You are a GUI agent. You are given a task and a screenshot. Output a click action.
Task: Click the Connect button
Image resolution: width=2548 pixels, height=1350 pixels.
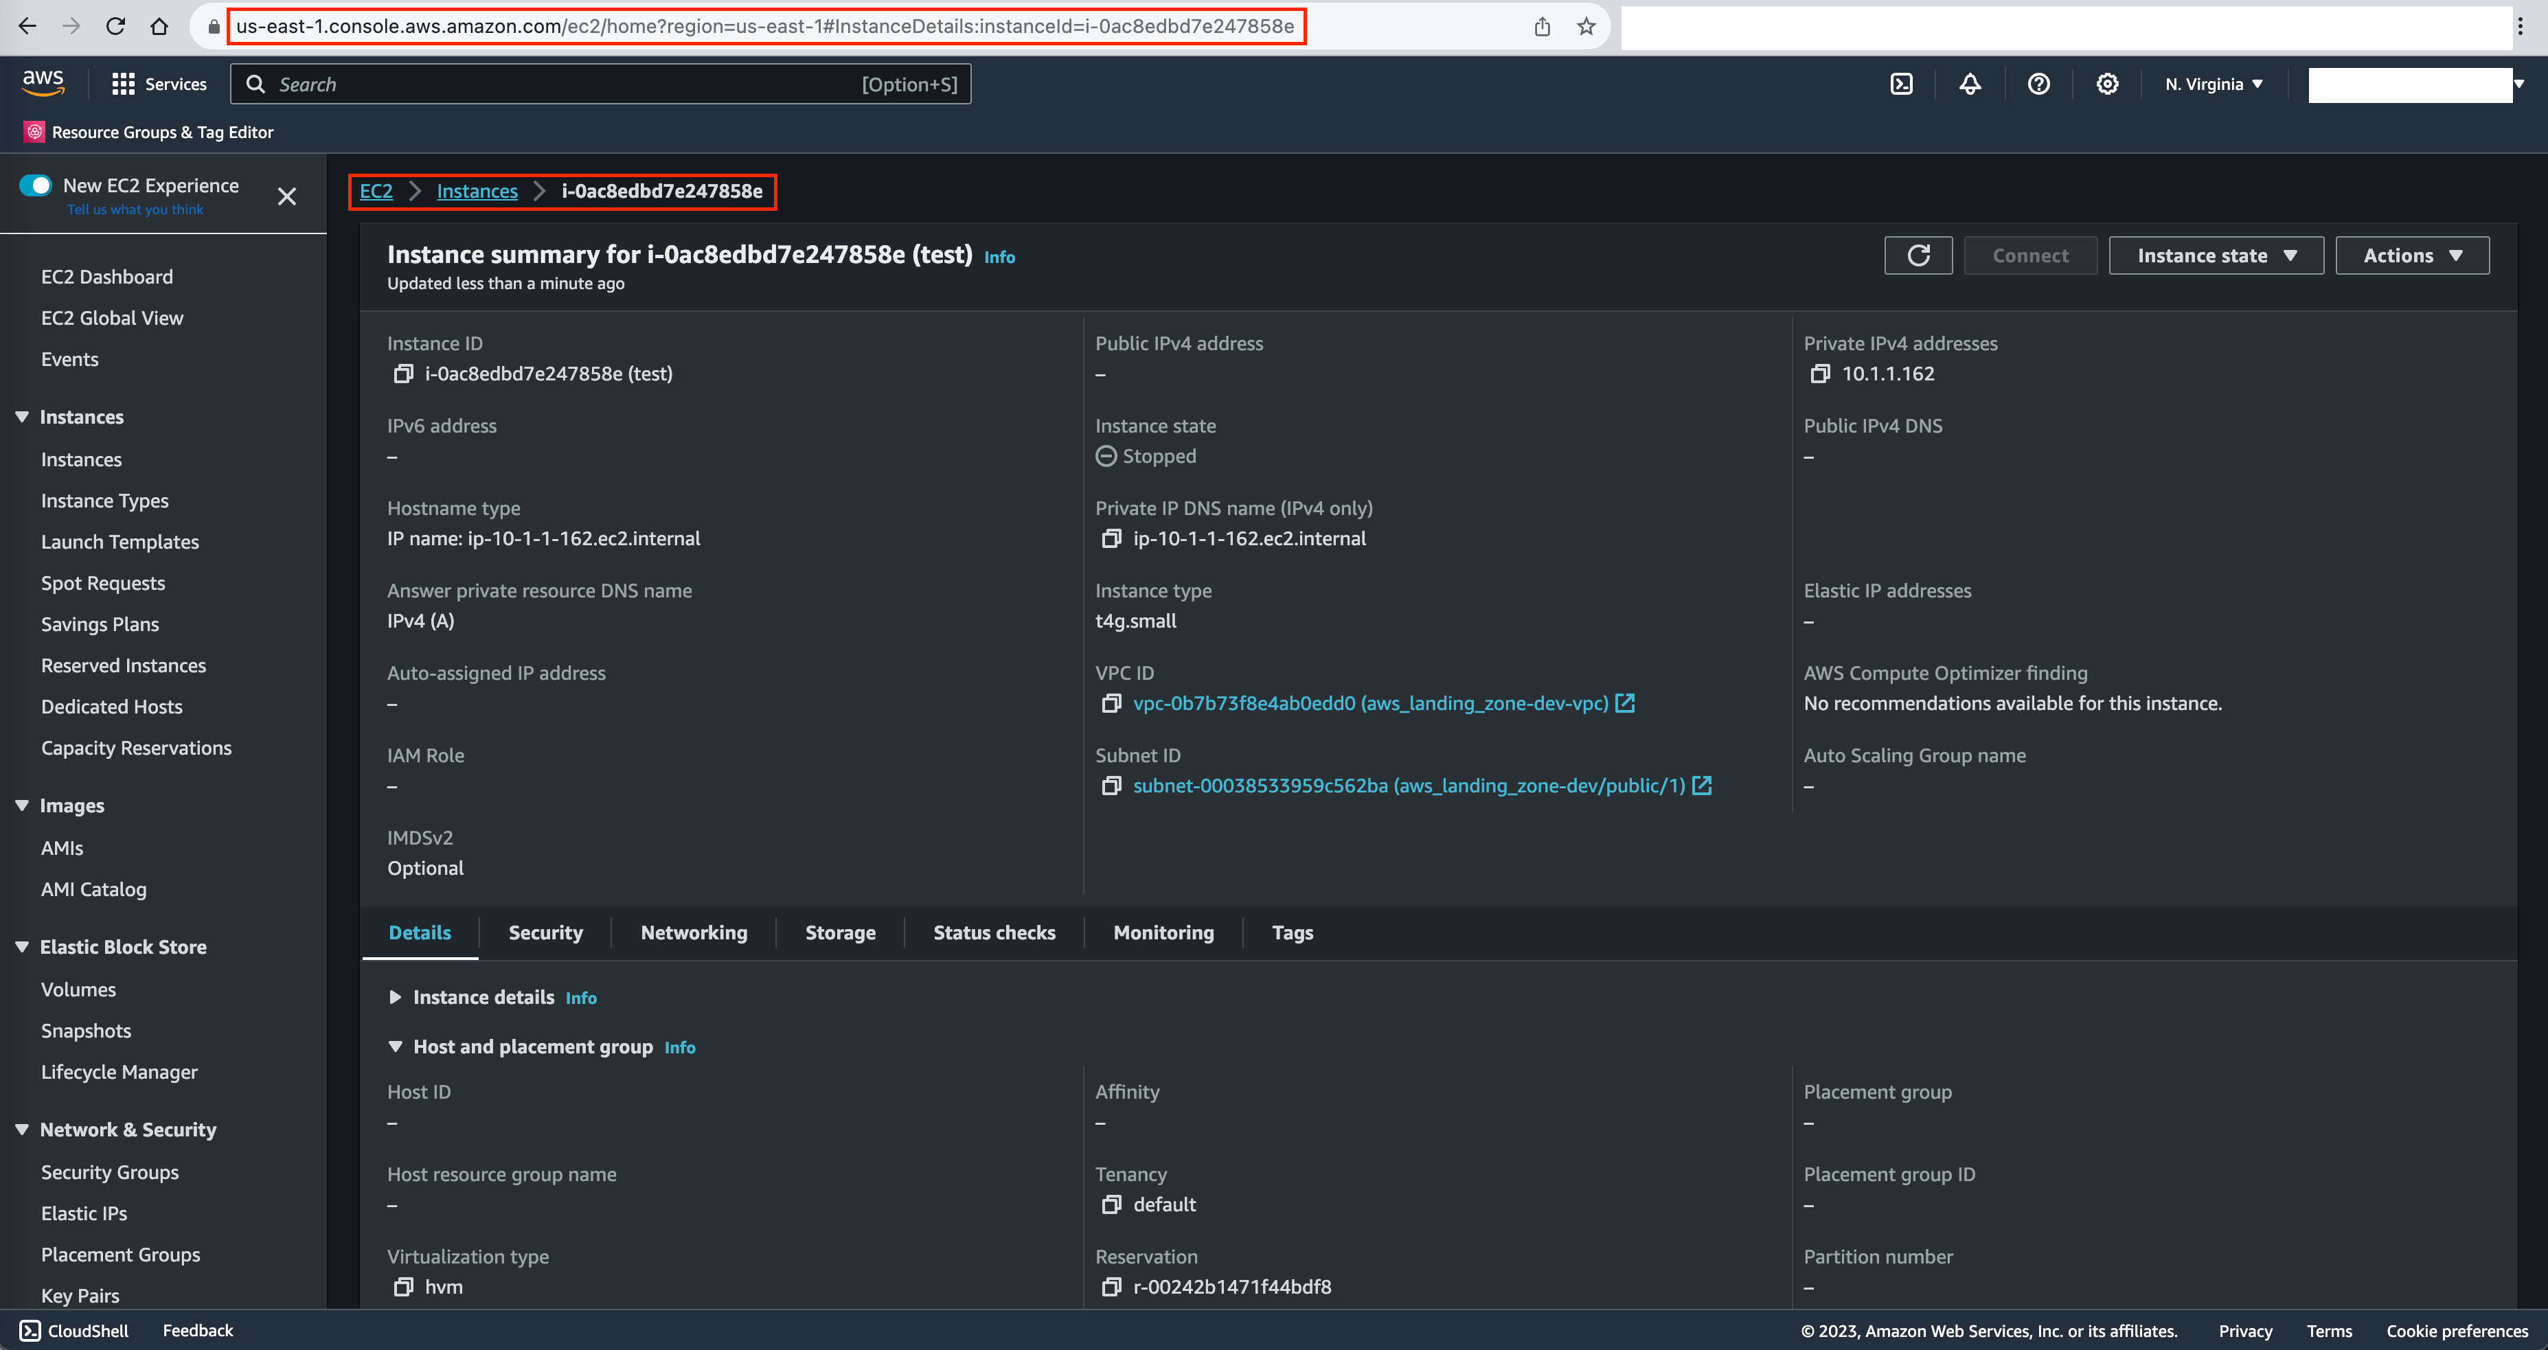pyautogui.click(x=2029, y=255)
